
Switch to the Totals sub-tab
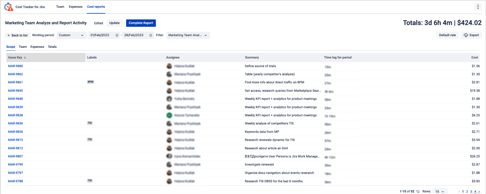click(x=52, y=47)
